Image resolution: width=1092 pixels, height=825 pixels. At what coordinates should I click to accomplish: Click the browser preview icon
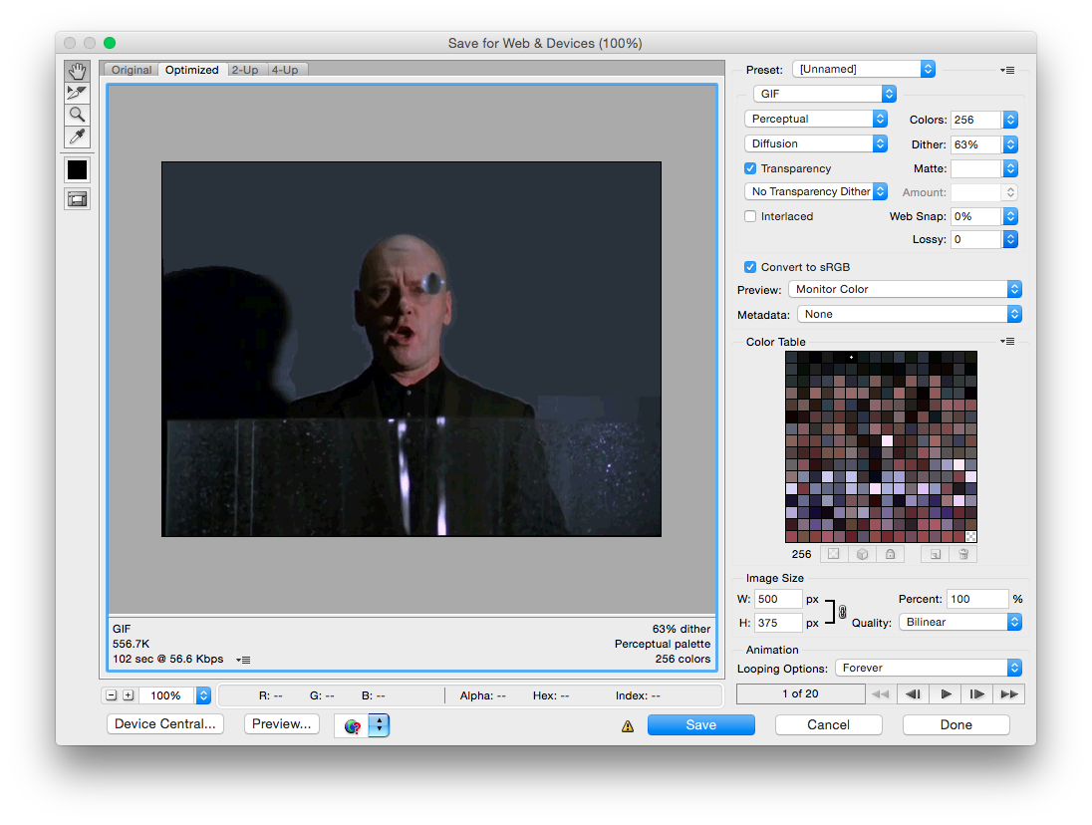coord(353,726)
